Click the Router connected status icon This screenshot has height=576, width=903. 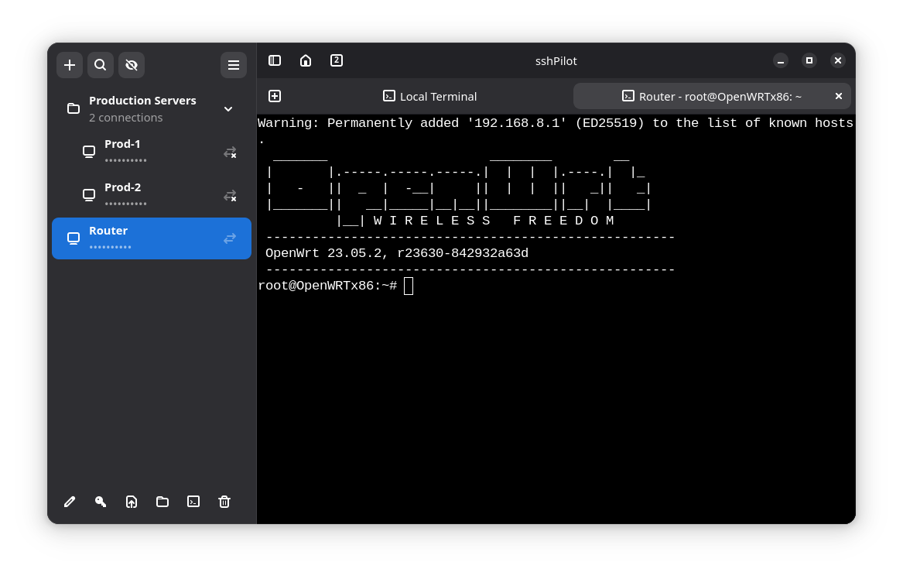(x=230, y=238)
